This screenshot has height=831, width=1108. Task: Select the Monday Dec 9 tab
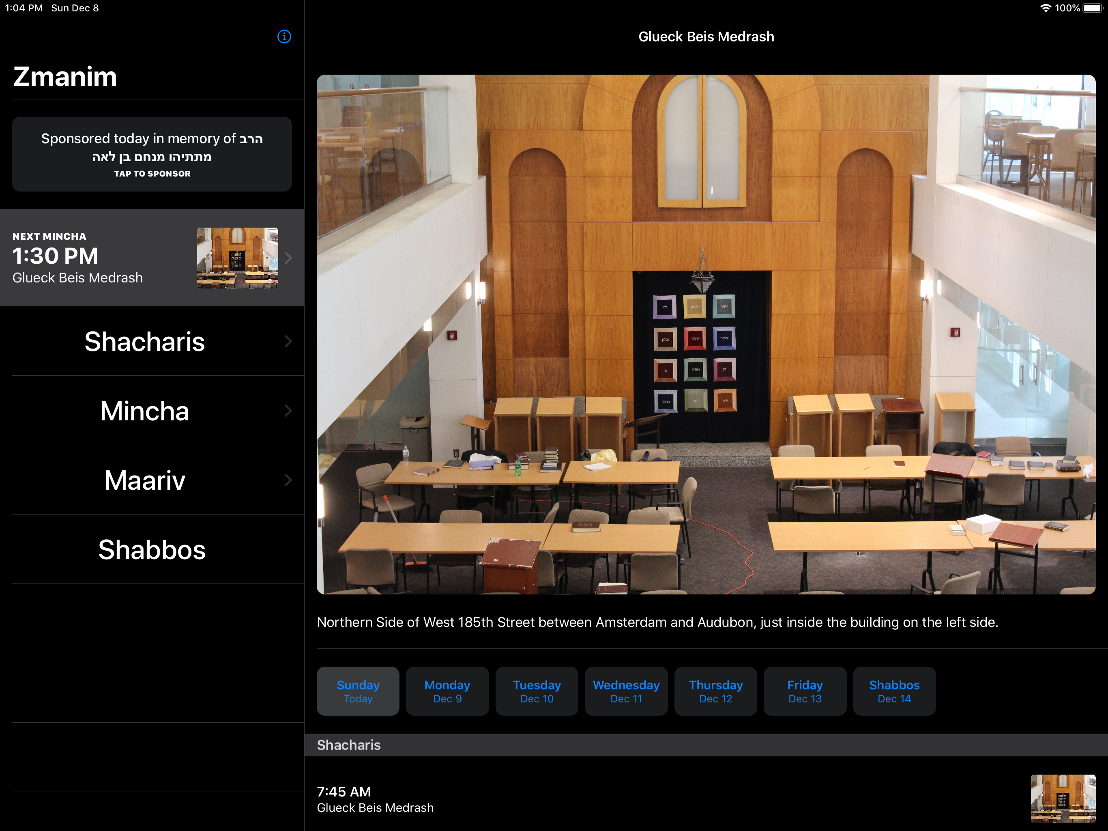[447, 691]
